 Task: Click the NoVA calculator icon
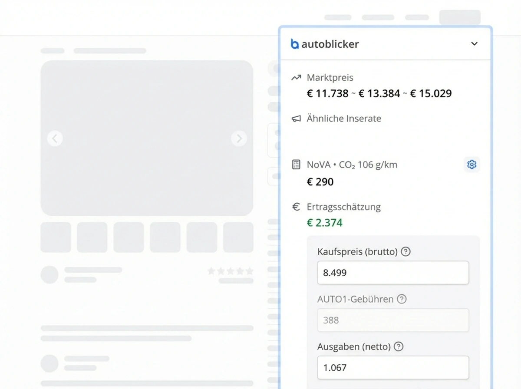(296, 165)
